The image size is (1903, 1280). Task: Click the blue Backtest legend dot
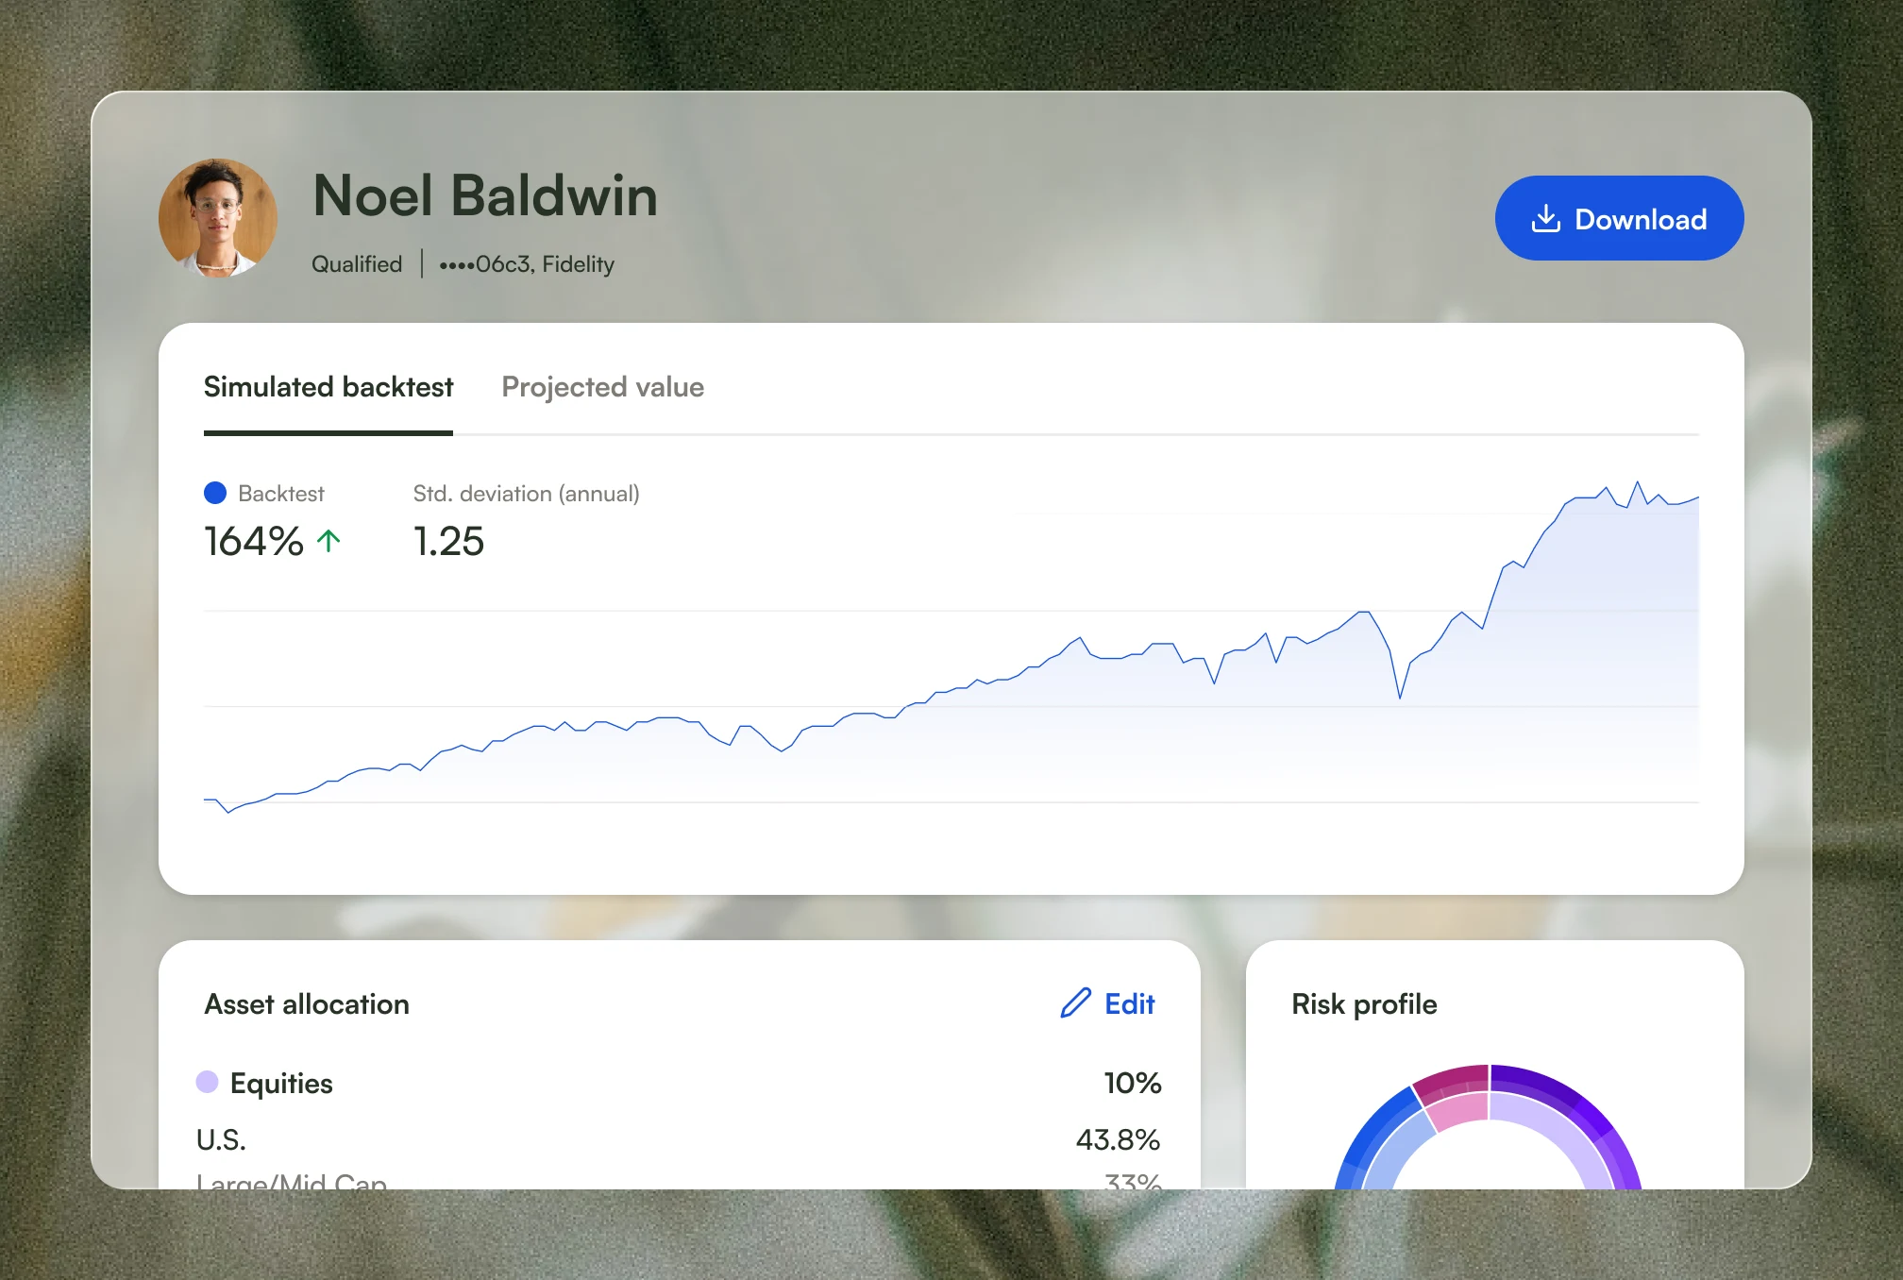click(215, 493)
